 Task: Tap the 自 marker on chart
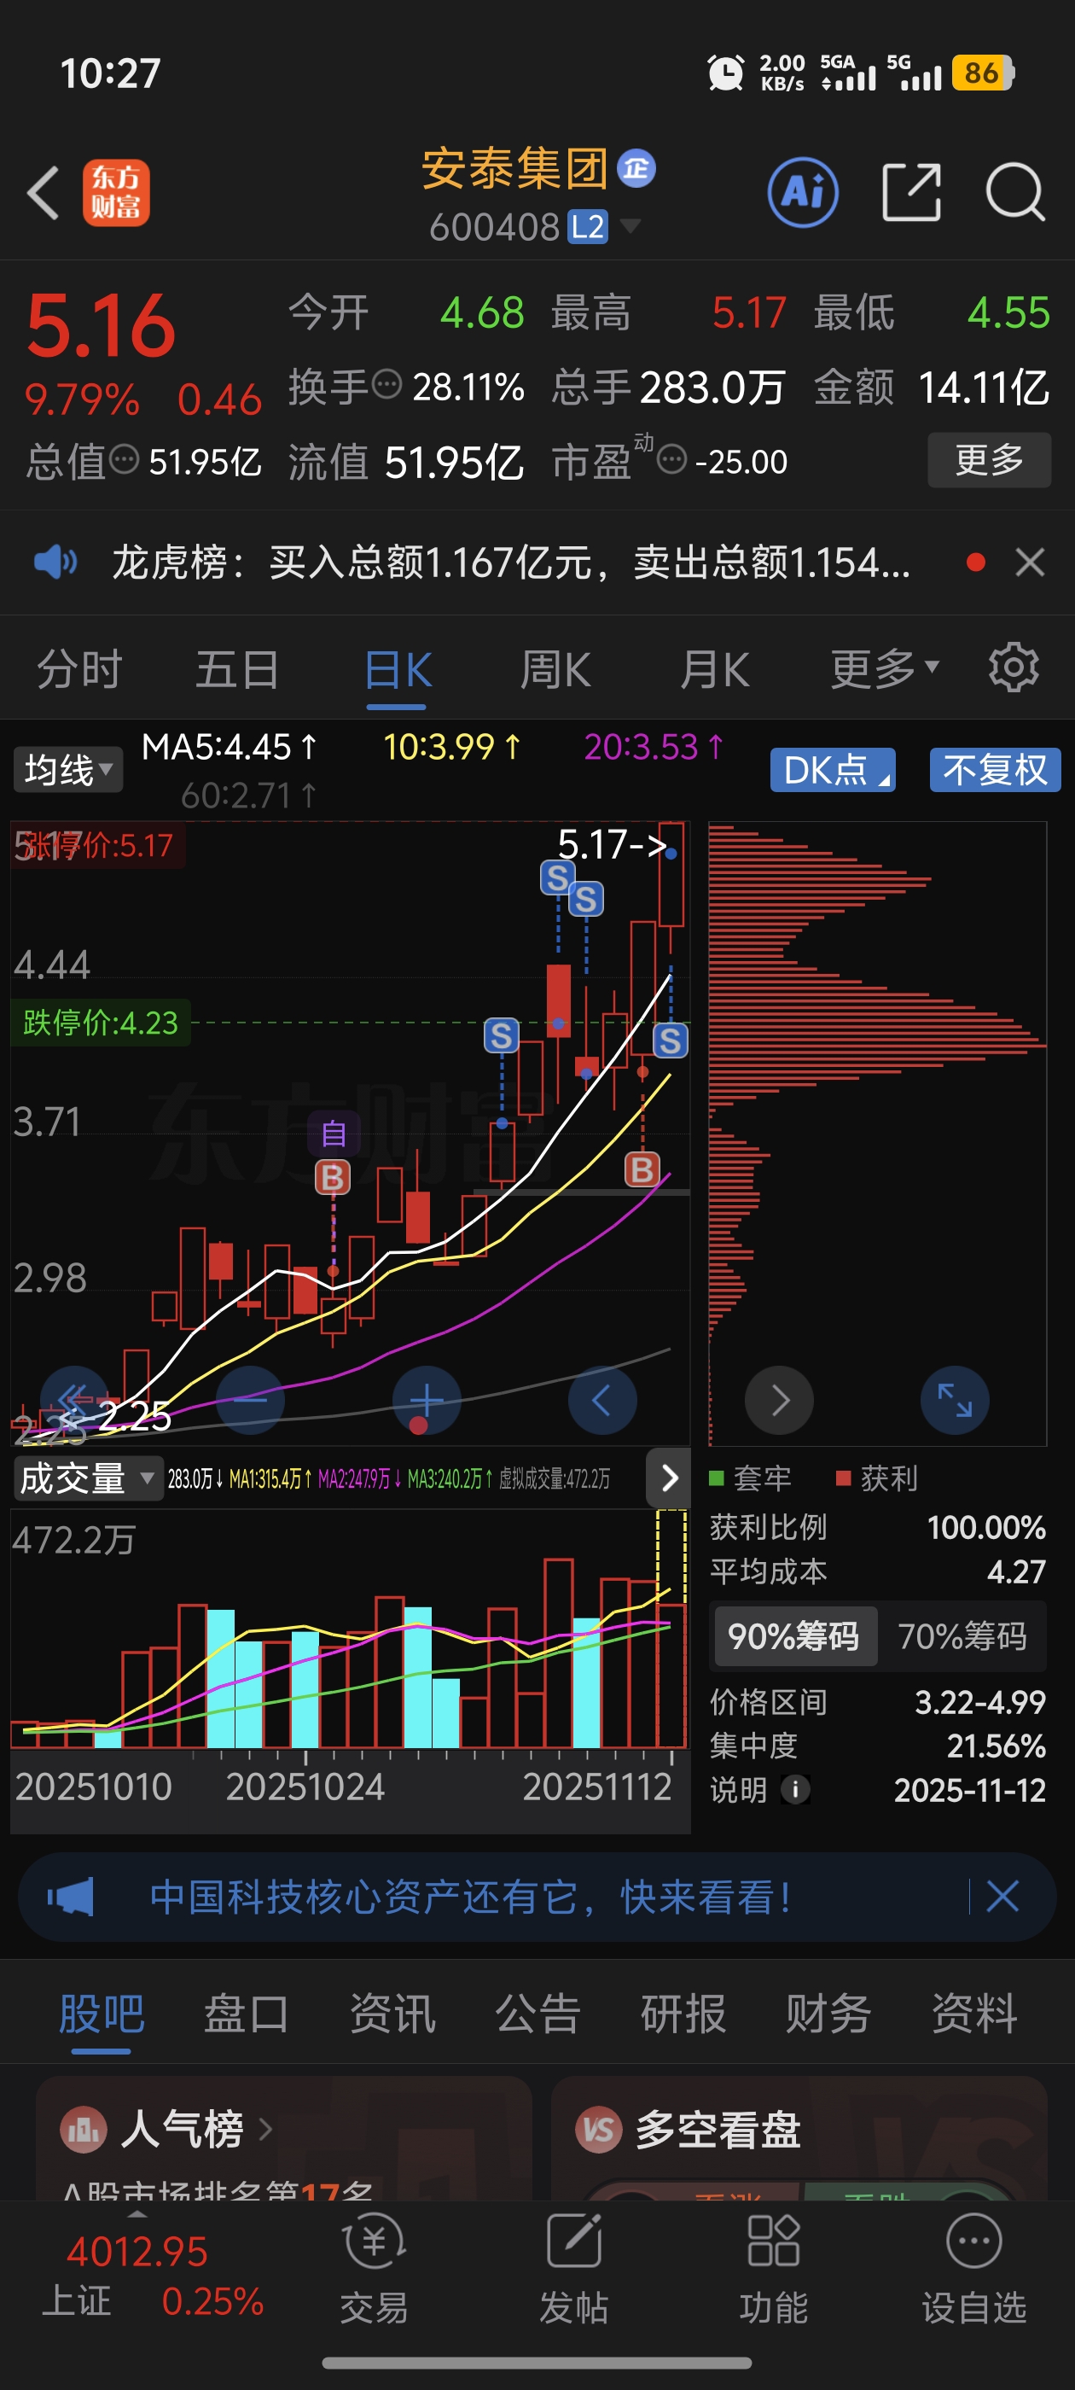pyautogui.click(x=334, y=1133)
